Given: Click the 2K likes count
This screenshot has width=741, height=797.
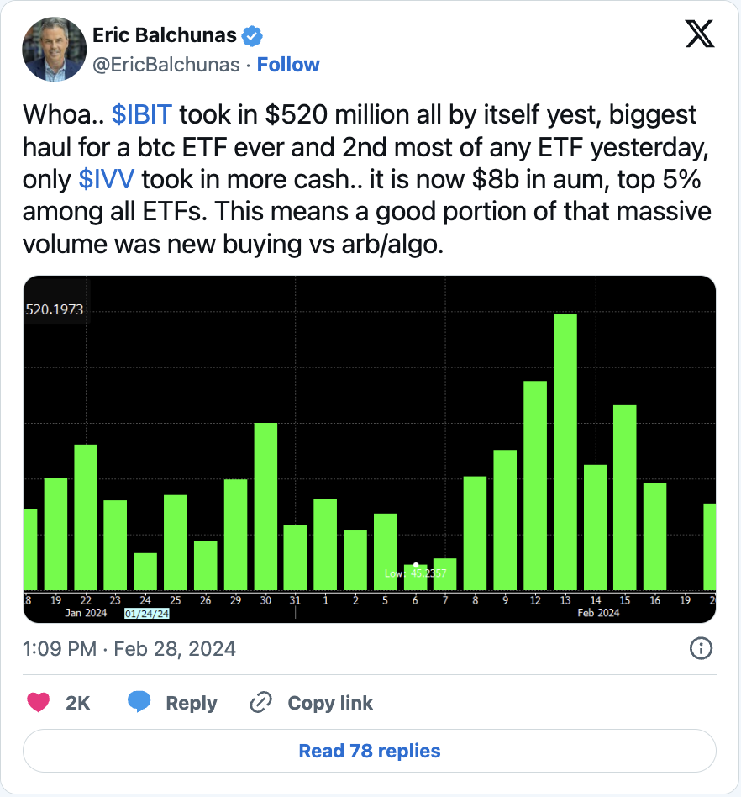Looking at the screenshot, I should 78,703.
